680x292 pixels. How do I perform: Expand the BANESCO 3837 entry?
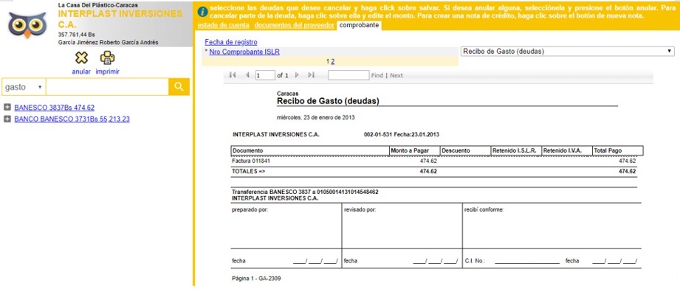tap(7, 108)
